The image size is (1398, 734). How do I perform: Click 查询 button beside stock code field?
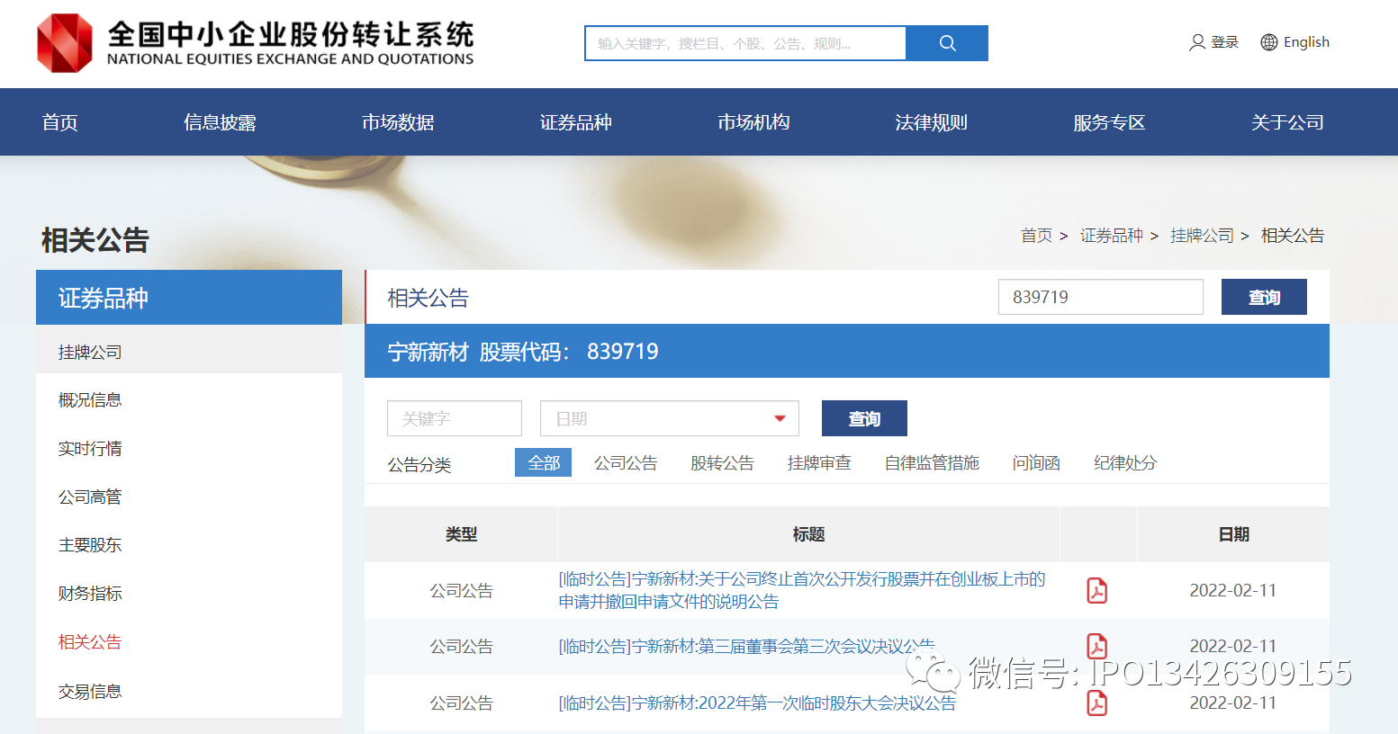[x=1264, y=297]
